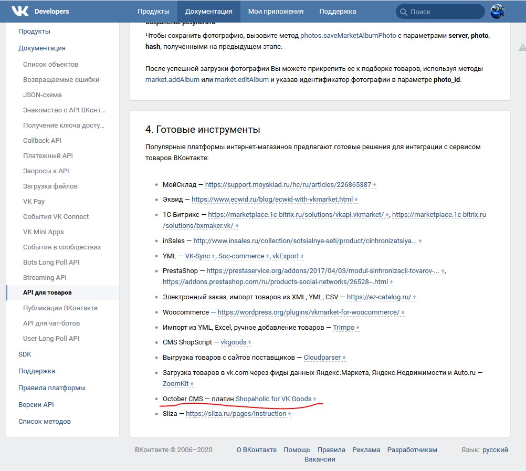Open Поддержка in the sidebar
This screenshot has width=526, height=471.
click(x=37, y=371)
